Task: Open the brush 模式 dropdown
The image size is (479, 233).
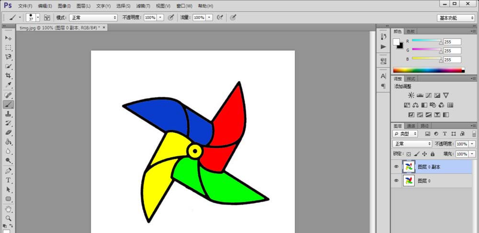Action: (93, 17)
